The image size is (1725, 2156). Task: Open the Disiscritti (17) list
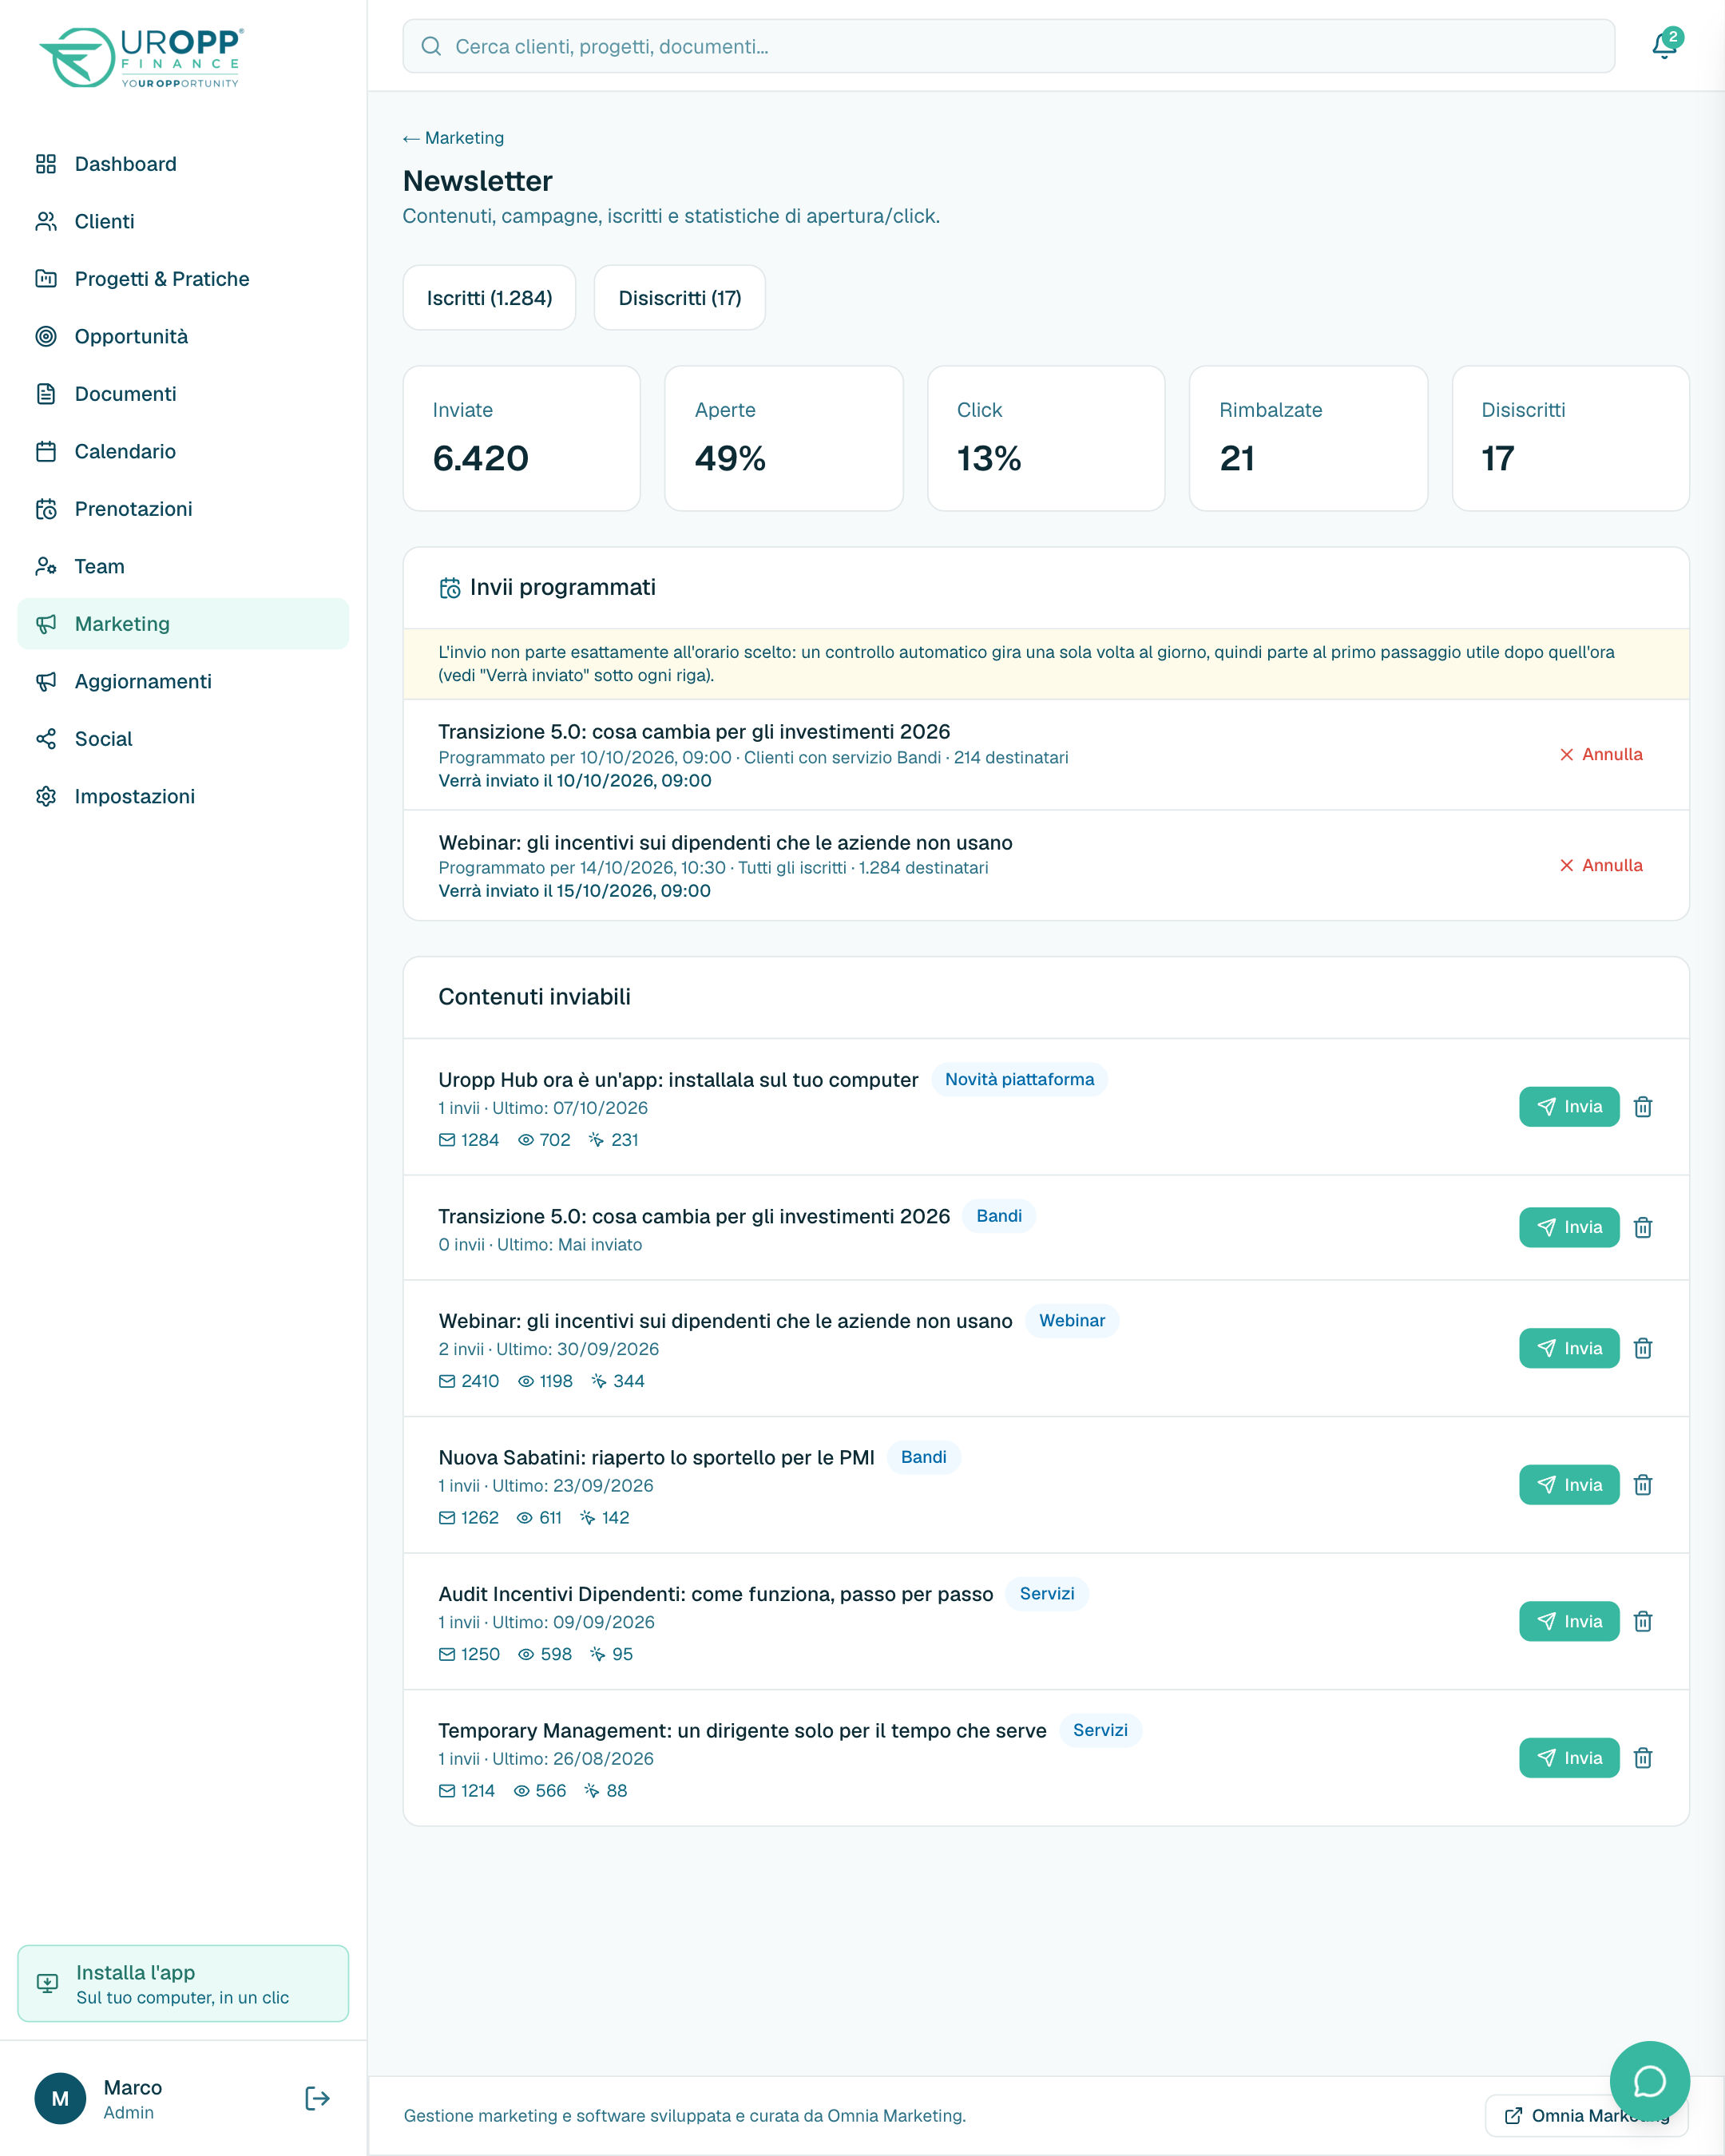pos(680,298)
